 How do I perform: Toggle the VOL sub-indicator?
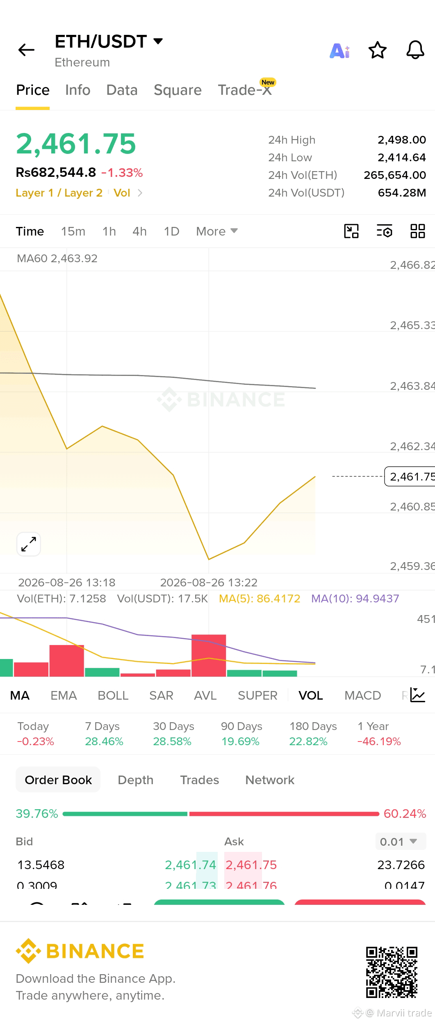point(311,695)
